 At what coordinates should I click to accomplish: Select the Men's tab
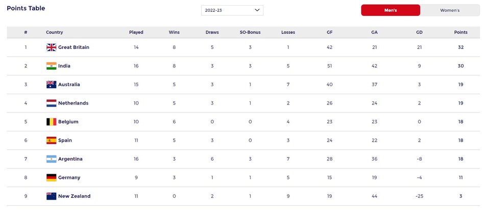[390, 10]
